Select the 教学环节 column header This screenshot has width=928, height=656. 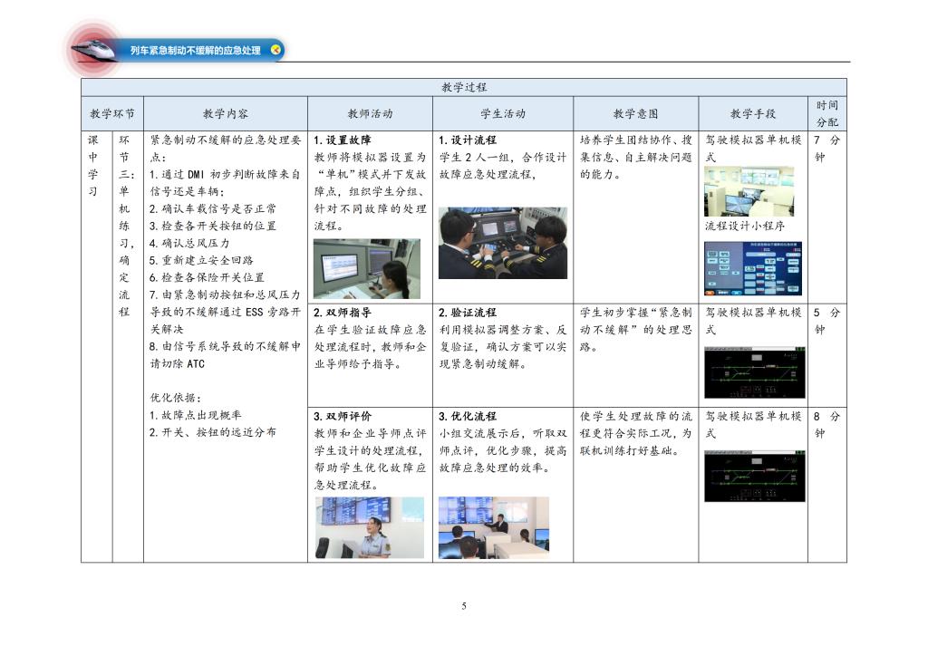112,114
